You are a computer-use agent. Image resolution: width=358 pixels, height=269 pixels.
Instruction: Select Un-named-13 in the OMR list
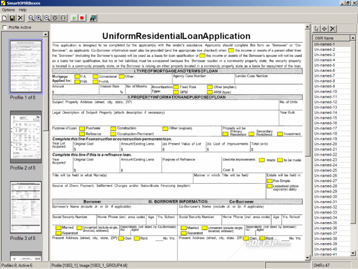tap(332, 107)
